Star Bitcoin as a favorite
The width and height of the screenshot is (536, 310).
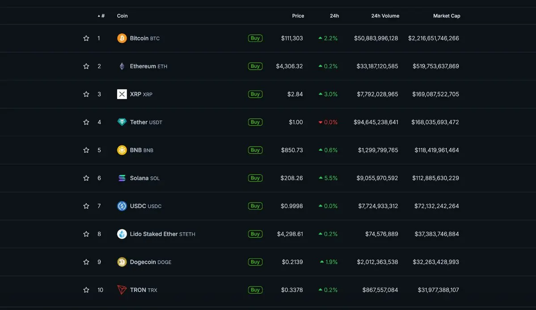[86, 38]
